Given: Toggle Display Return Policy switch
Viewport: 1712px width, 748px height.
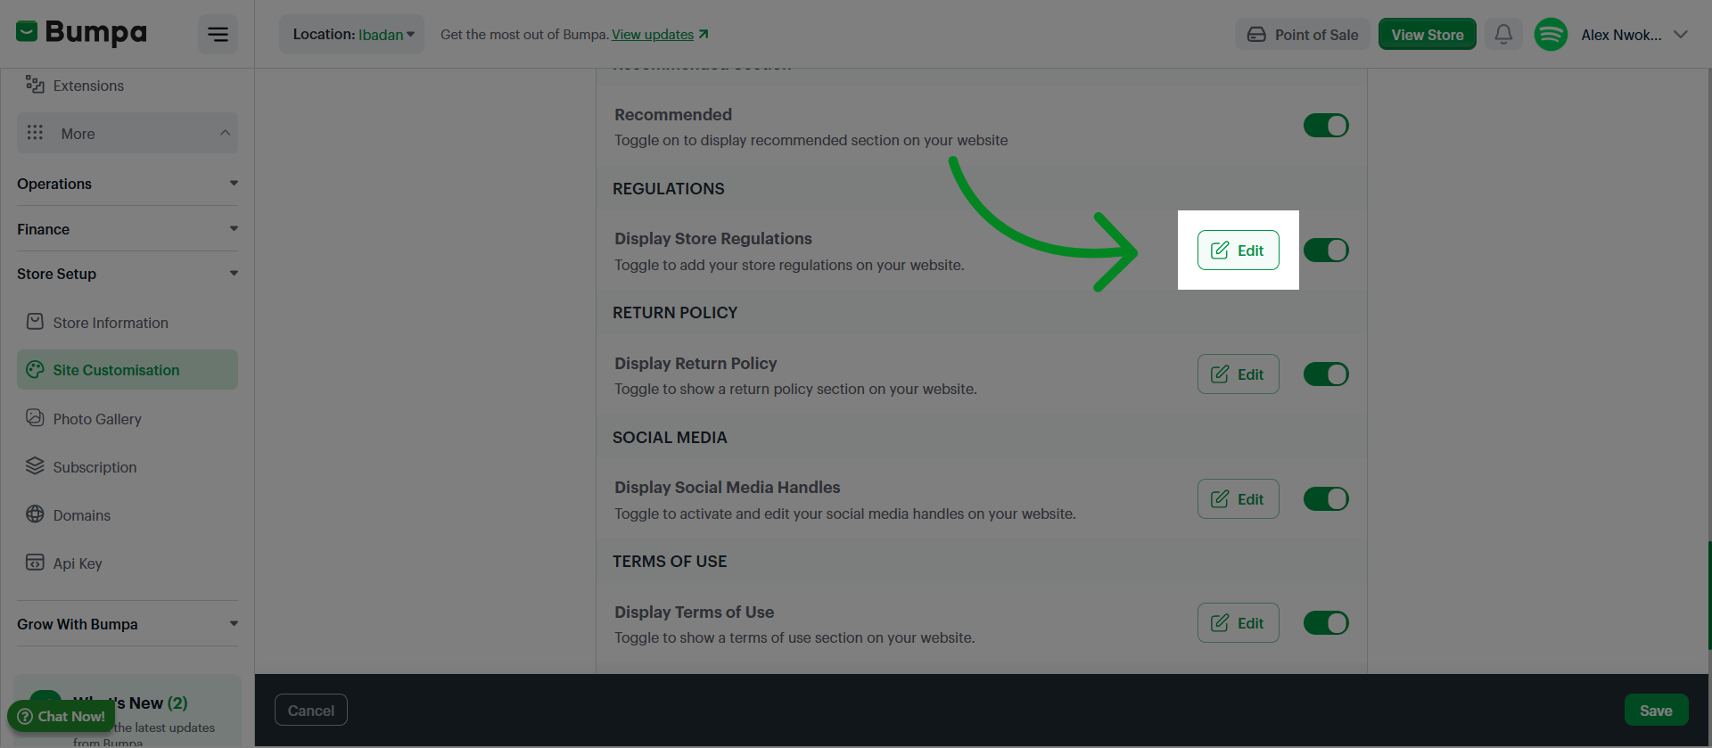Looking at the screenshot, I should point(1326,374).
